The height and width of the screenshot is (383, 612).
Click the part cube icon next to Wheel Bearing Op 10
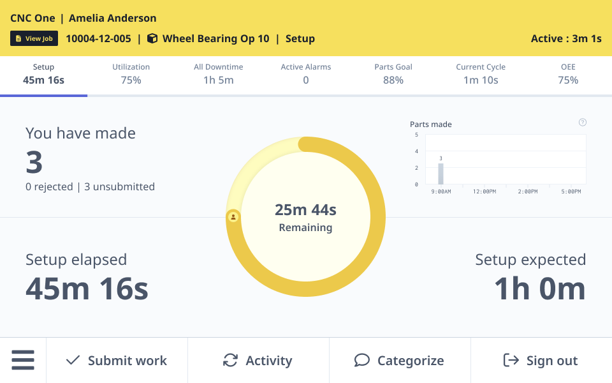click(x=151, y=38)
